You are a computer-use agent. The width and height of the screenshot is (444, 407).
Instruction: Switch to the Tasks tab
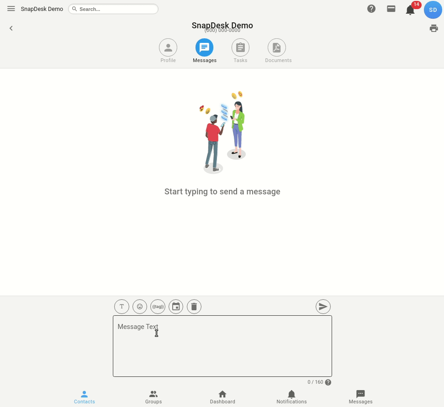(x=240, y=51)
